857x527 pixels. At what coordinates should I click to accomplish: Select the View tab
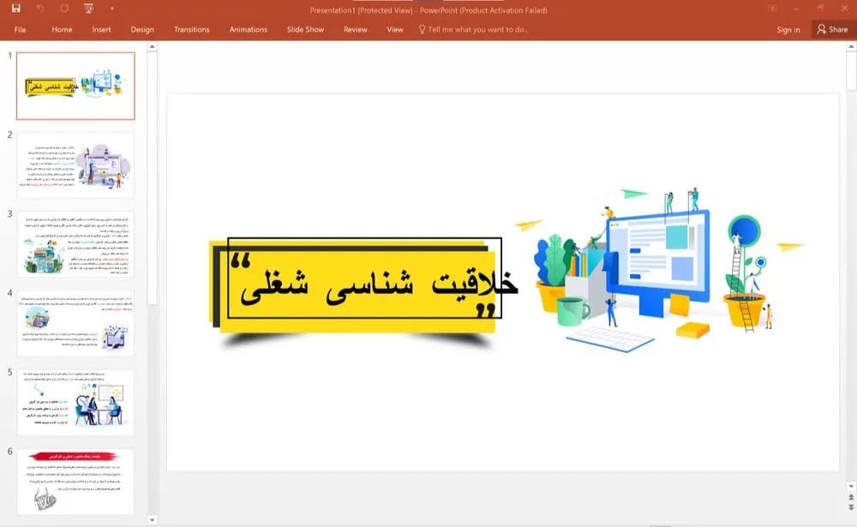coord(394,29)
